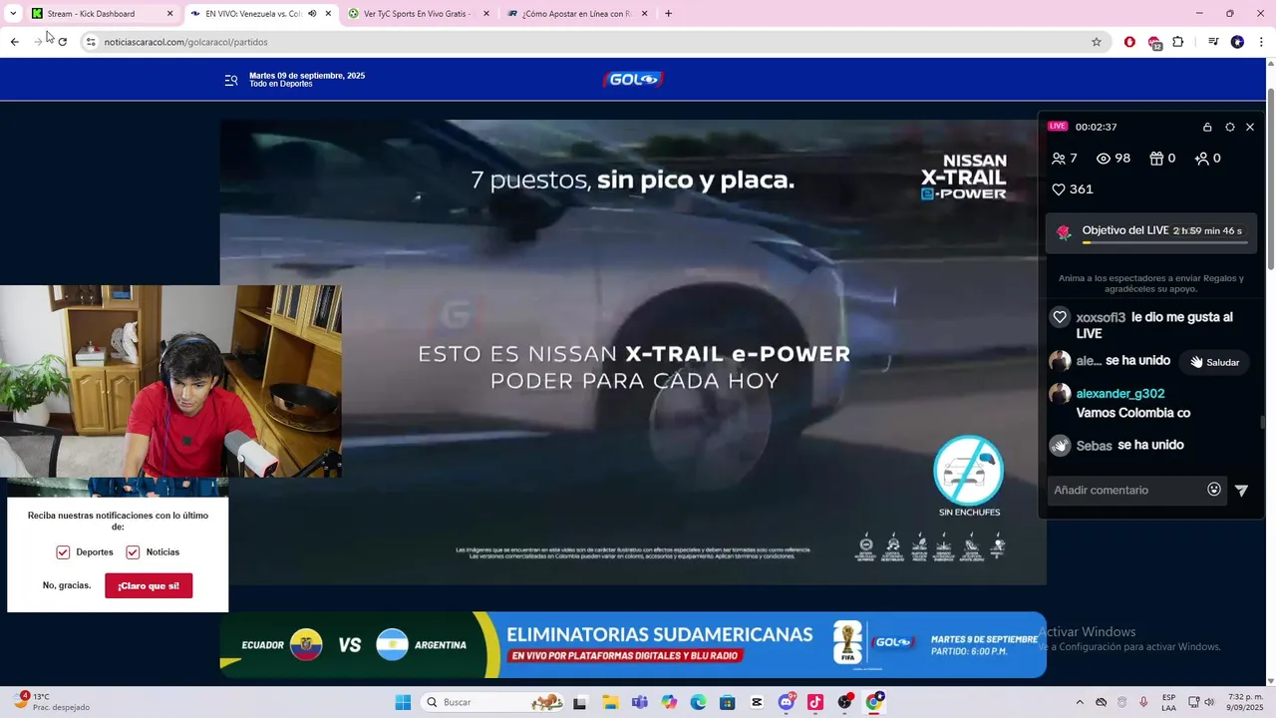Click the Nissan X-Trail video ad player
This screenshot has height=718, width=1276.
tap(633, 352)
